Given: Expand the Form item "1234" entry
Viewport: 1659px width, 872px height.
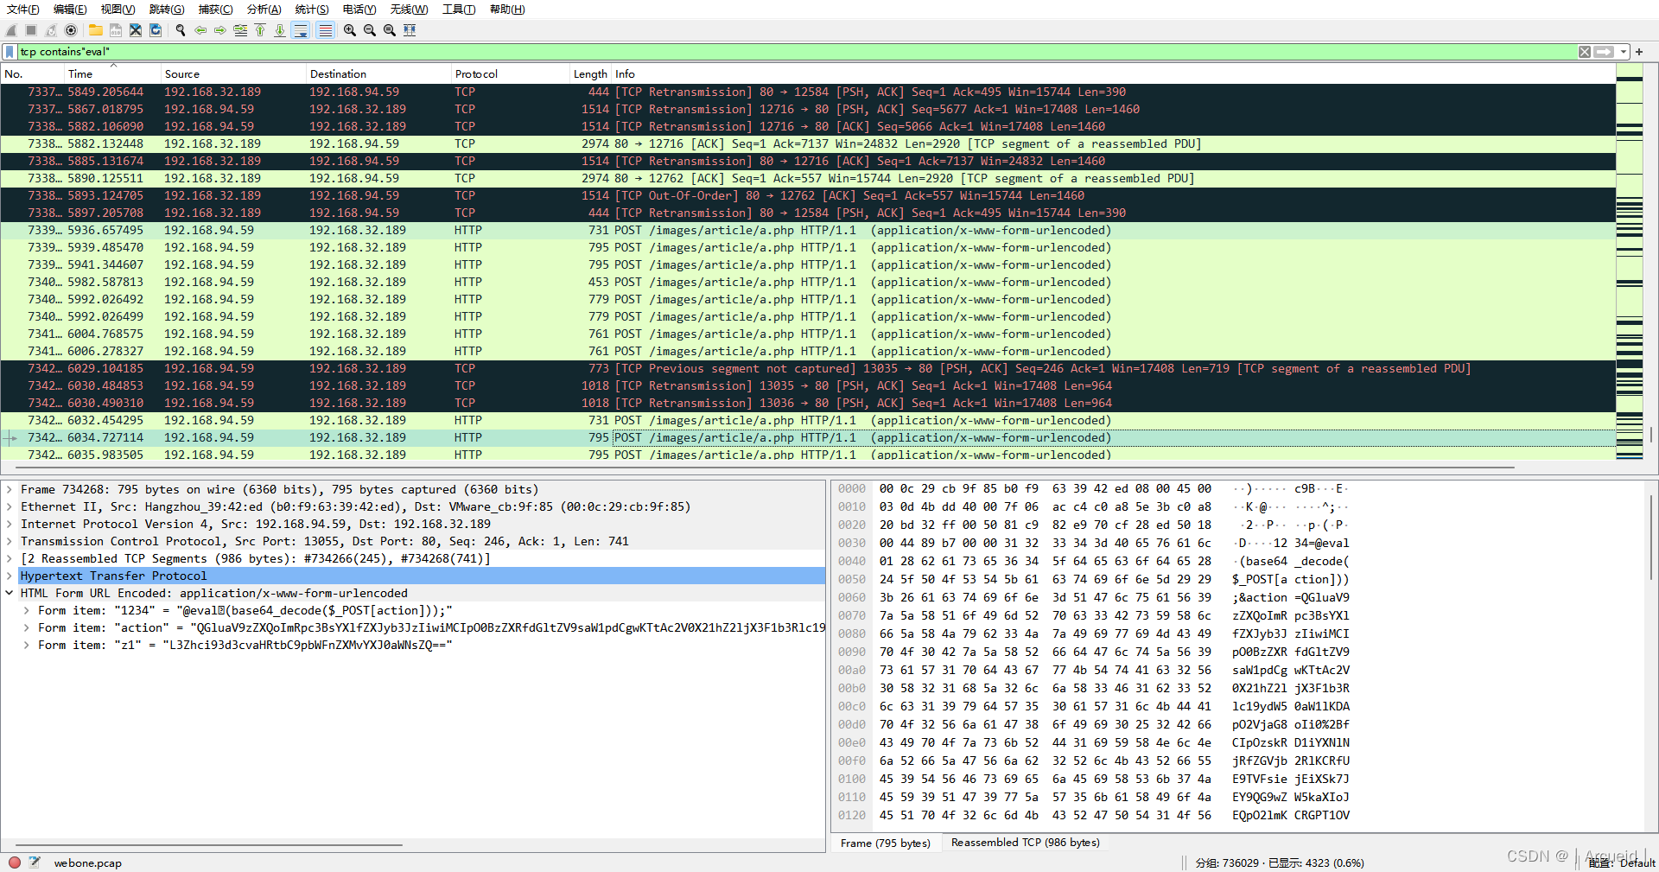Looking at the screenshot, I should point(27,611).
